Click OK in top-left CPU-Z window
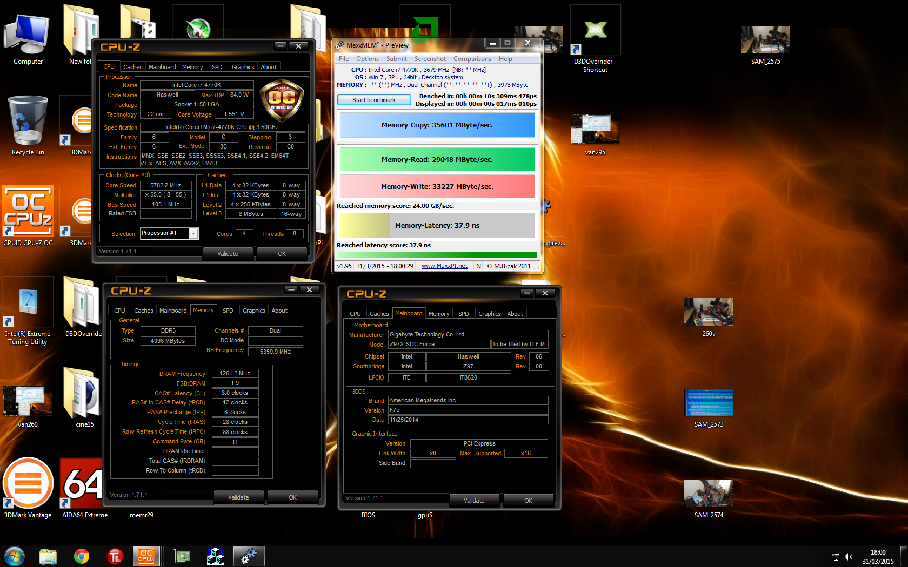Screen dimensions: 908x567 pyautogui.click(x=282, y=254)
